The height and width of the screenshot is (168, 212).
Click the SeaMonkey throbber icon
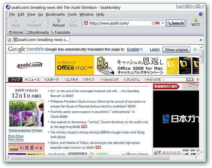pyautogui.click(x=201, y=14)
